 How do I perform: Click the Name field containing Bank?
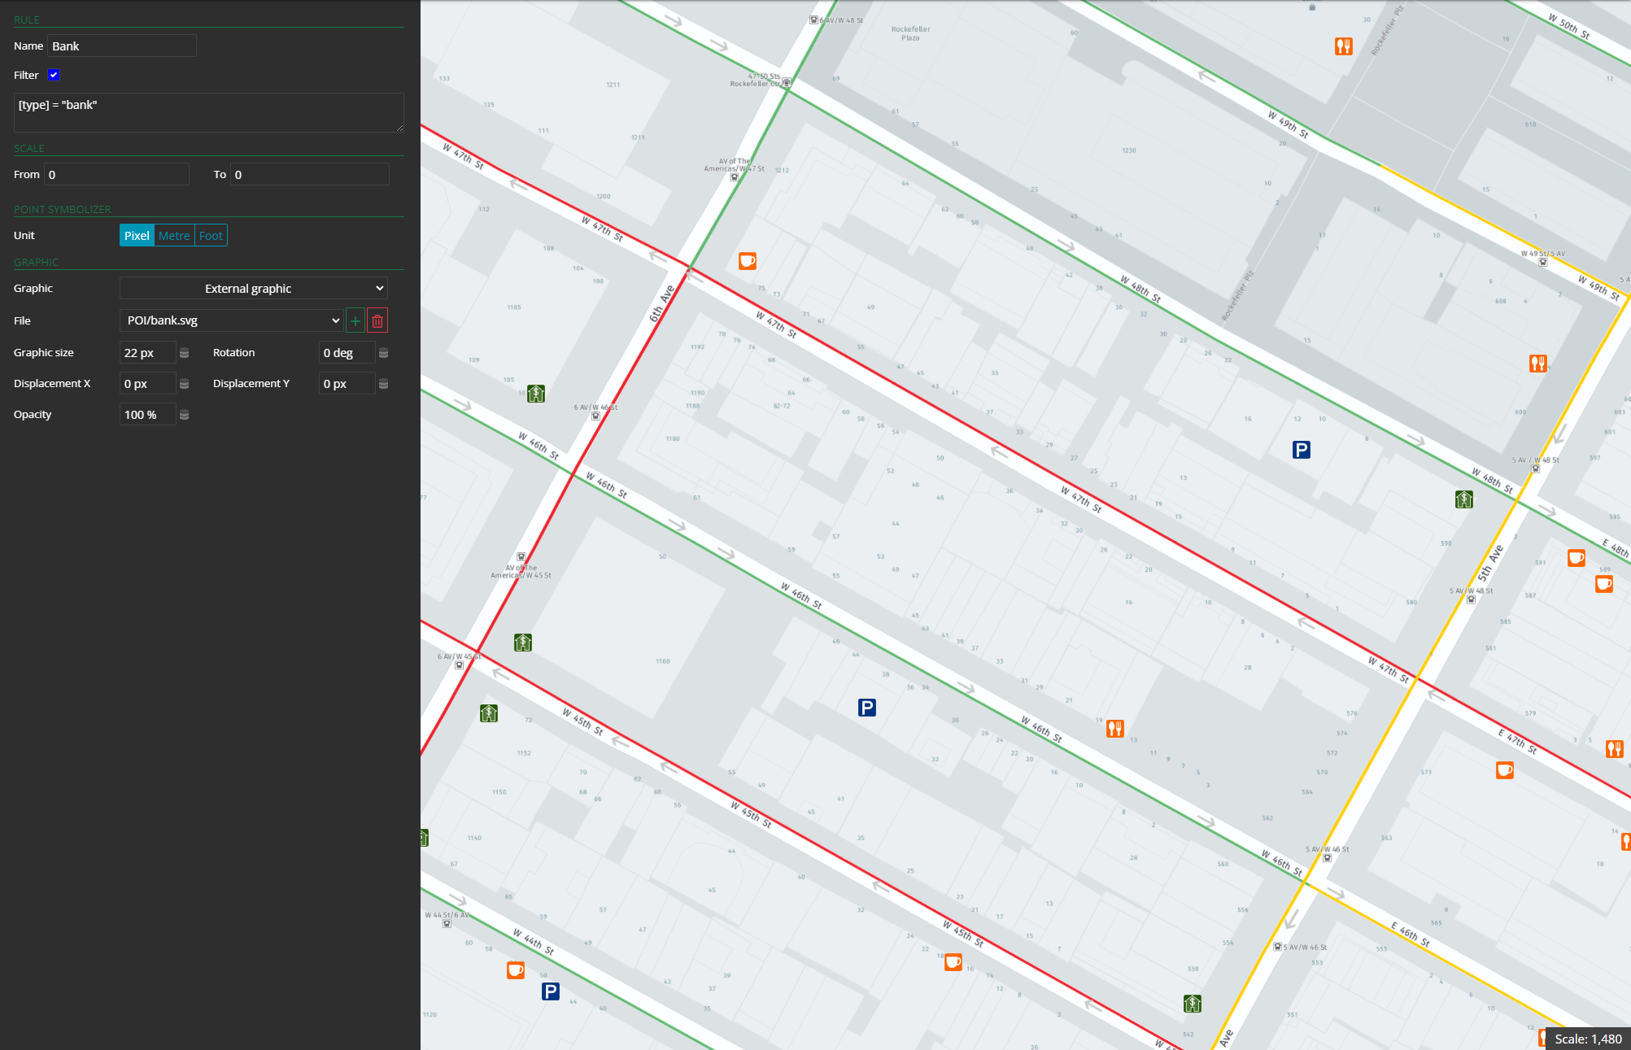pyautogui.click(x=122, y=46)
